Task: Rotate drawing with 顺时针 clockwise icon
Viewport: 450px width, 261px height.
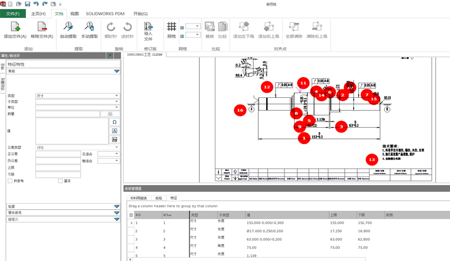Action: click(x=111, y=26)
